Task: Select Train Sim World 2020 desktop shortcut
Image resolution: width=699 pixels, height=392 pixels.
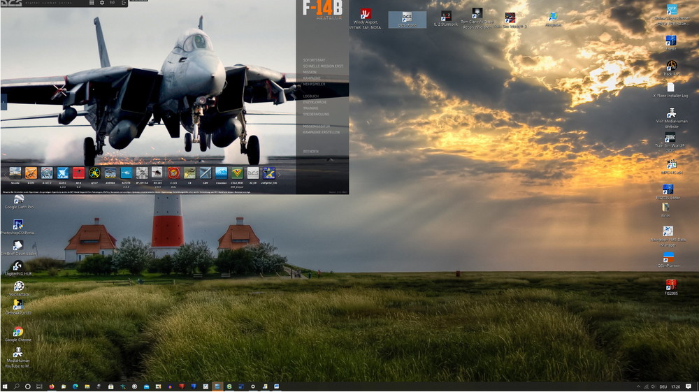Action: (670, 143)
